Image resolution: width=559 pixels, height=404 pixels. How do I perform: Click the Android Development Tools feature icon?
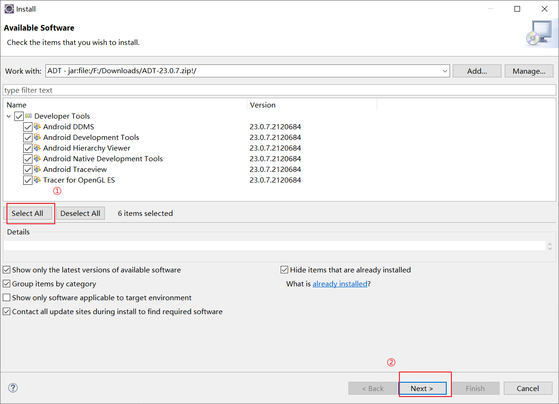(x=37, y=137)
